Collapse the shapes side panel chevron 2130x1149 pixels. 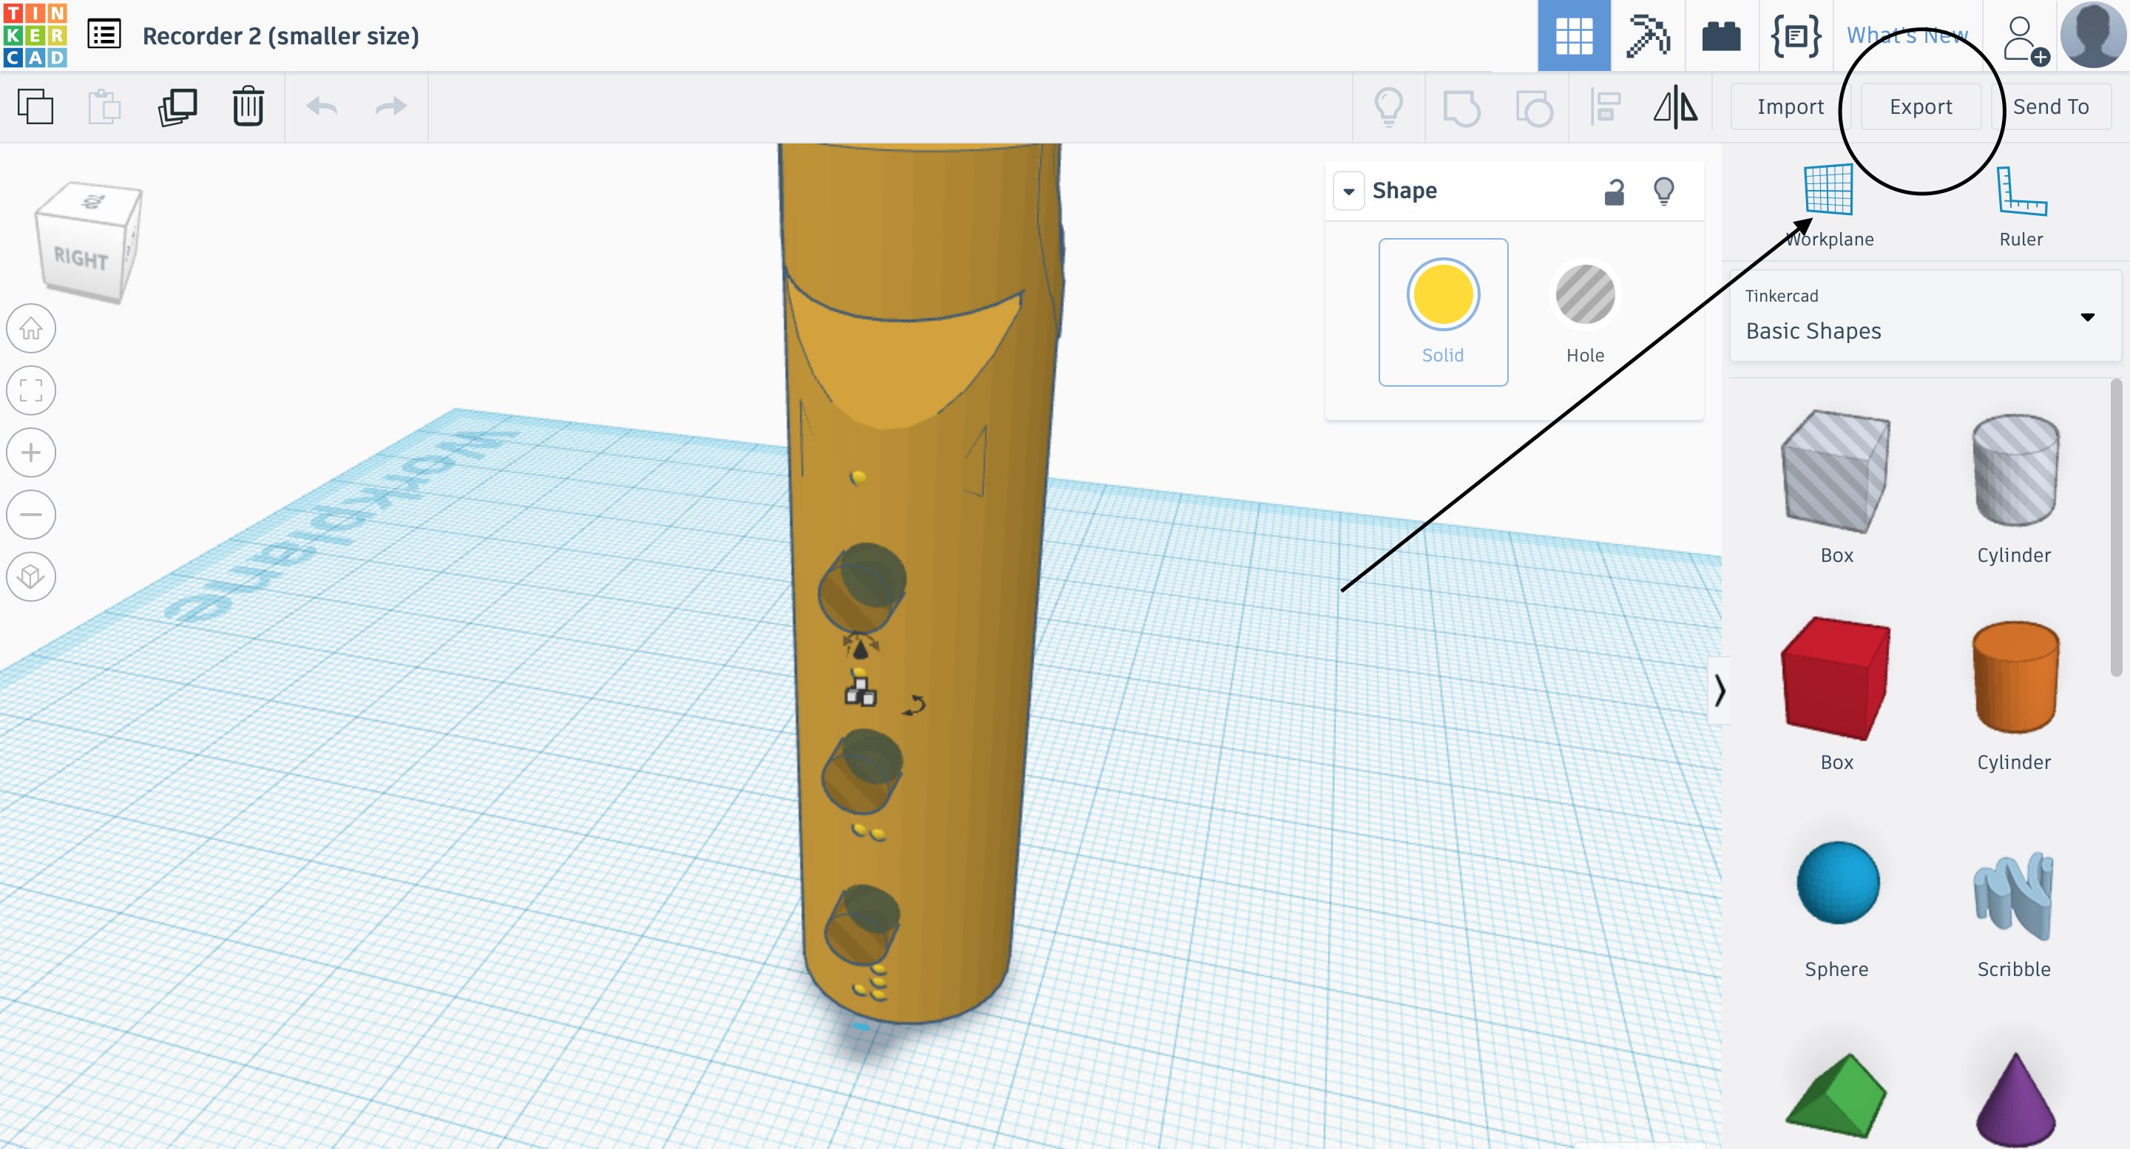(1720, 691)
